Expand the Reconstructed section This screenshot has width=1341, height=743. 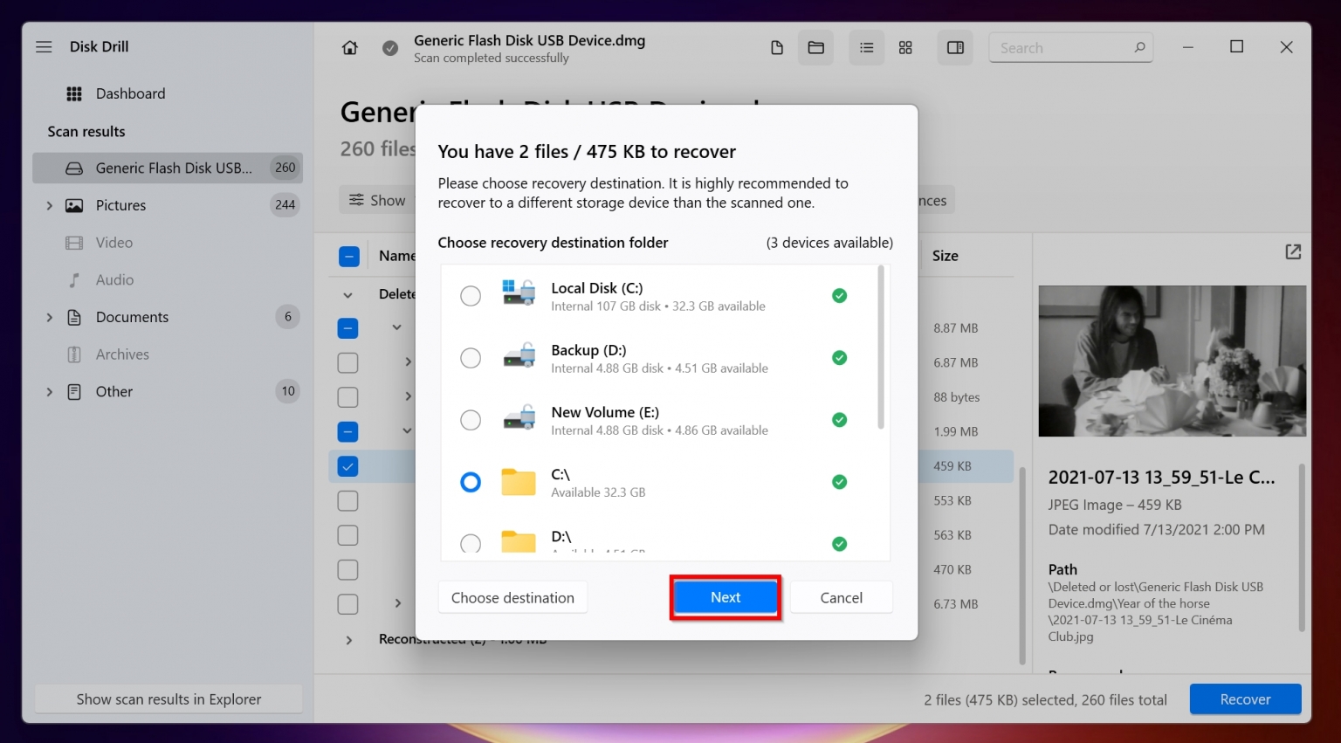(x=349, y=640)
